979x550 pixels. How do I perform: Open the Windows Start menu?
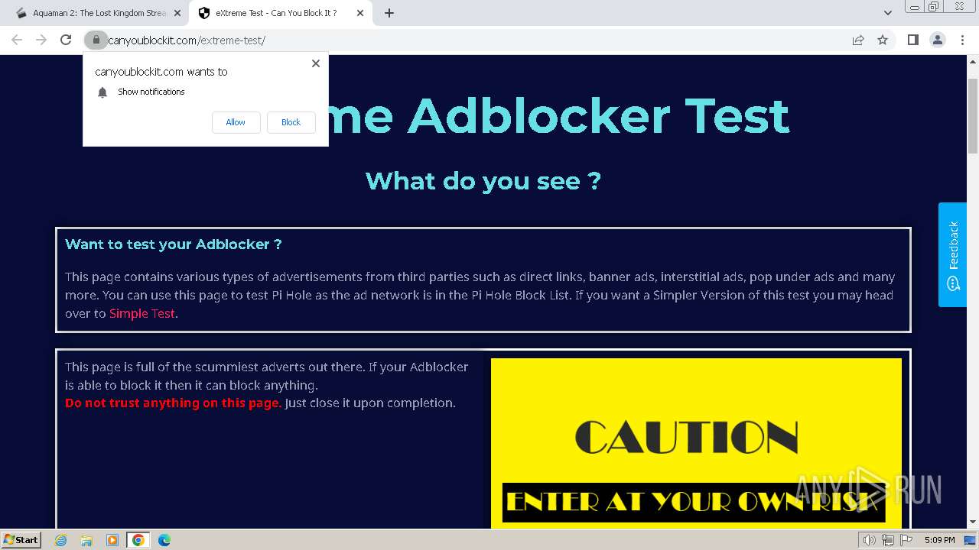point(21,540)
